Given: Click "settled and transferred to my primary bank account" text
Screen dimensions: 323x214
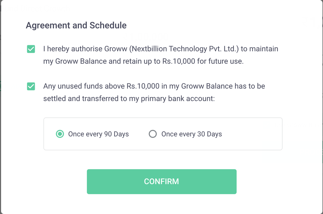Looking at the screenshot, I should [x=129, y=99].
